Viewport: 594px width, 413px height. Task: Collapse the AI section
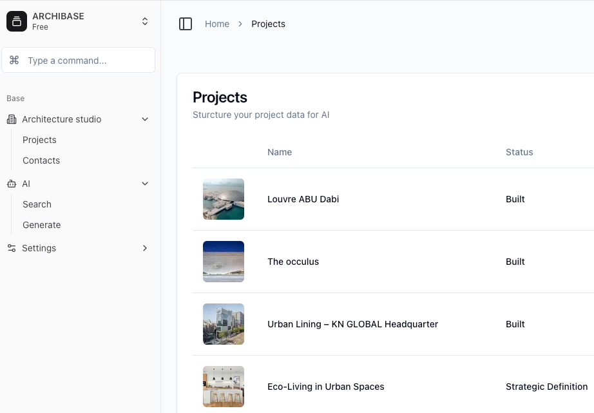[145, 184]
